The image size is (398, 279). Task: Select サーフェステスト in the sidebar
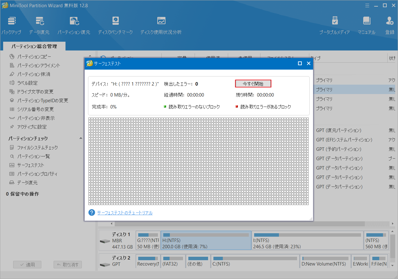34,165
